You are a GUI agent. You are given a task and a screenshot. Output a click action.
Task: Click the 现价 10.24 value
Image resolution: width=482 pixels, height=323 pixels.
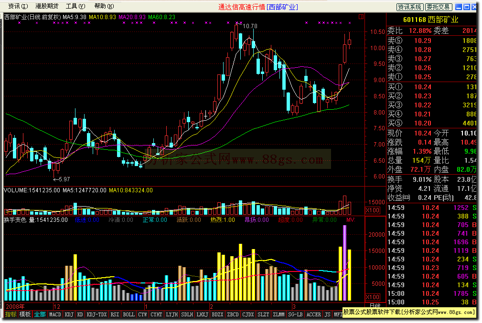pos(422,133)
